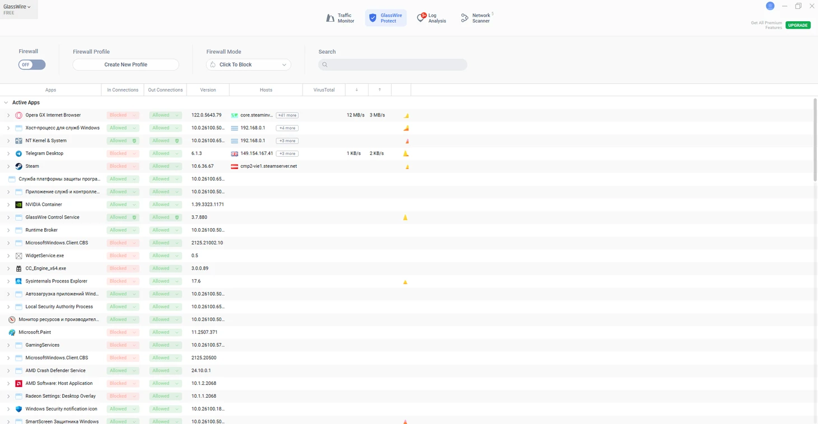The height and width of the screenshot is (424, 818).
Task: Click the Telegram Desktop app icon
Action: pos(18,153)
